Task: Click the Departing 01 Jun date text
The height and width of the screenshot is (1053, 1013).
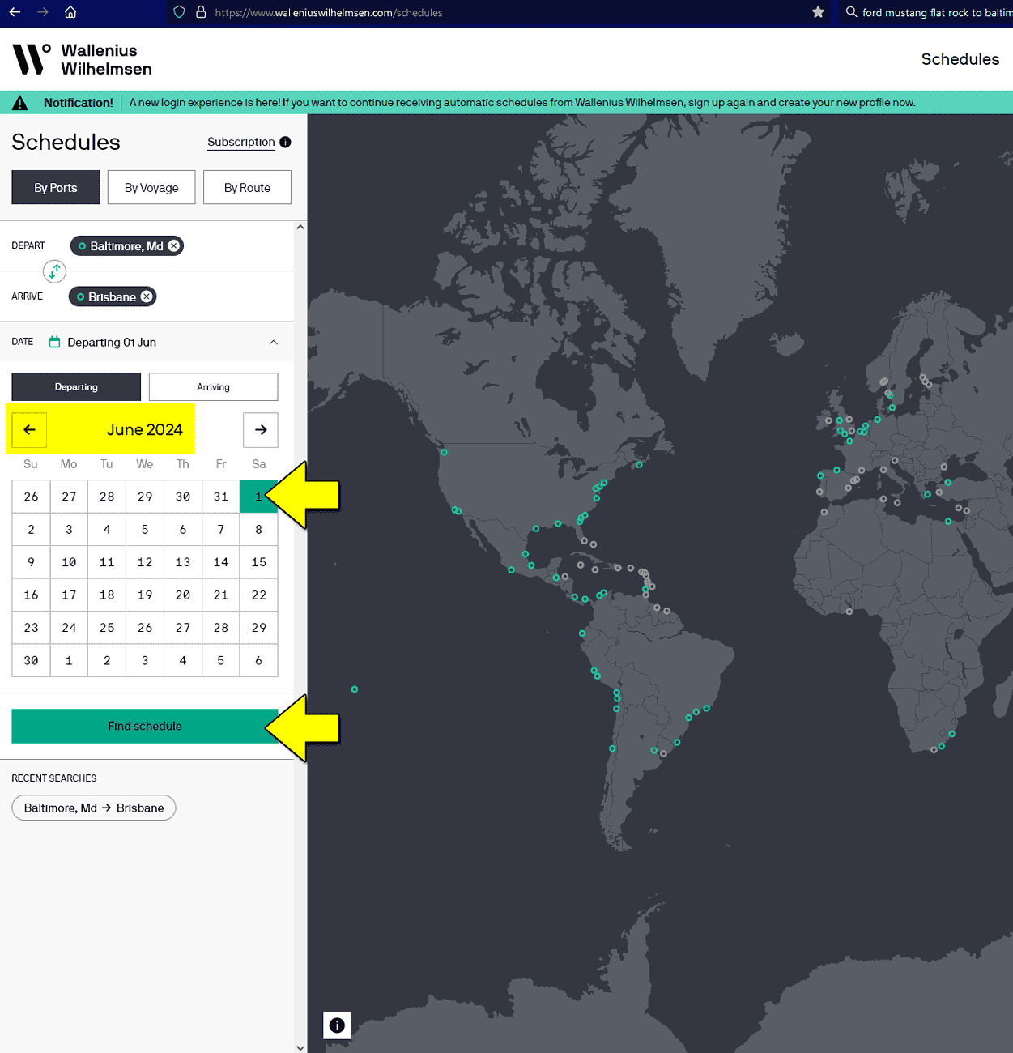Action: point(112,343)
